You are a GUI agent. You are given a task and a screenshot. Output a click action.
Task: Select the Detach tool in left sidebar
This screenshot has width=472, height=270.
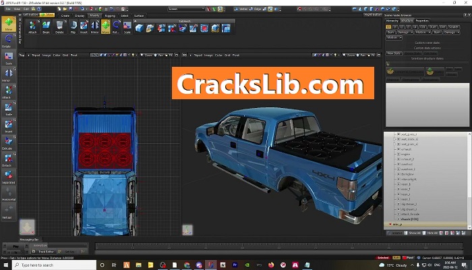point(8,159)
